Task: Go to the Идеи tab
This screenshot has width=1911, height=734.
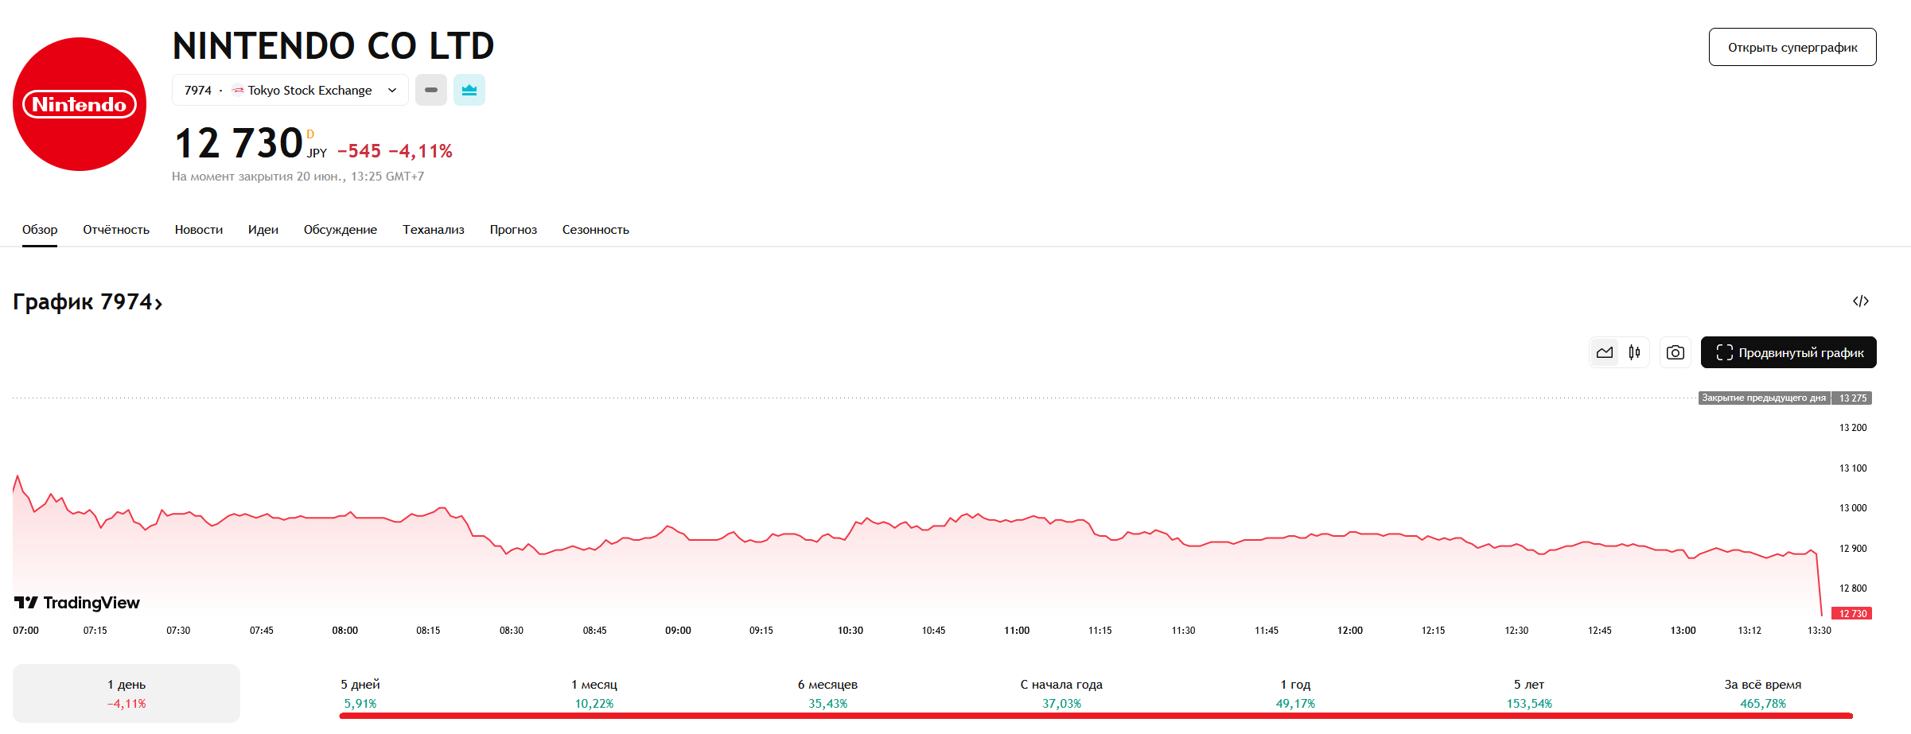Action: (263, 229)
